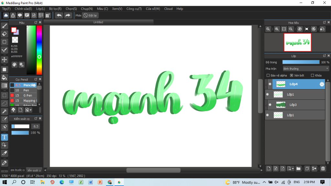Select the Move tool
The height and width of the screenshot is (186, 331).
point(5,60)
